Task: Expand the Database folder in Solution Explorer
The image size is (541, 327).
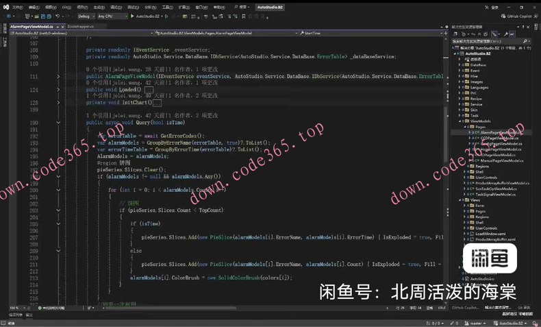Action: [x=460, y=65]
